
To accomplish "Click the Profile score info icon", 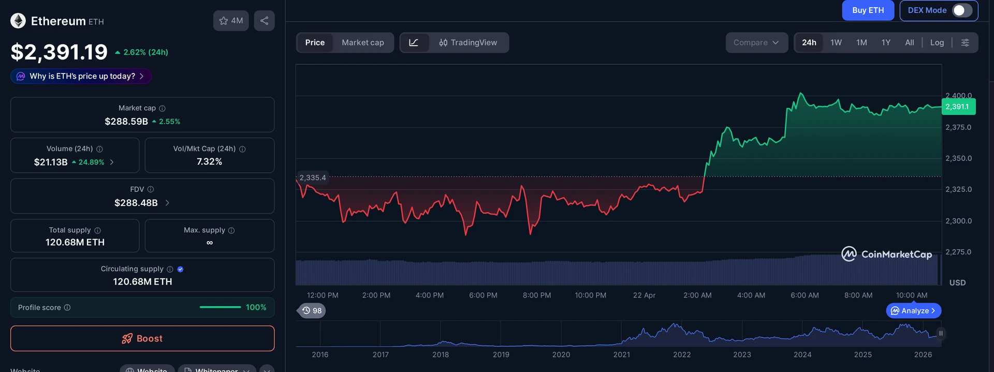I will click(x=67, y=307).
